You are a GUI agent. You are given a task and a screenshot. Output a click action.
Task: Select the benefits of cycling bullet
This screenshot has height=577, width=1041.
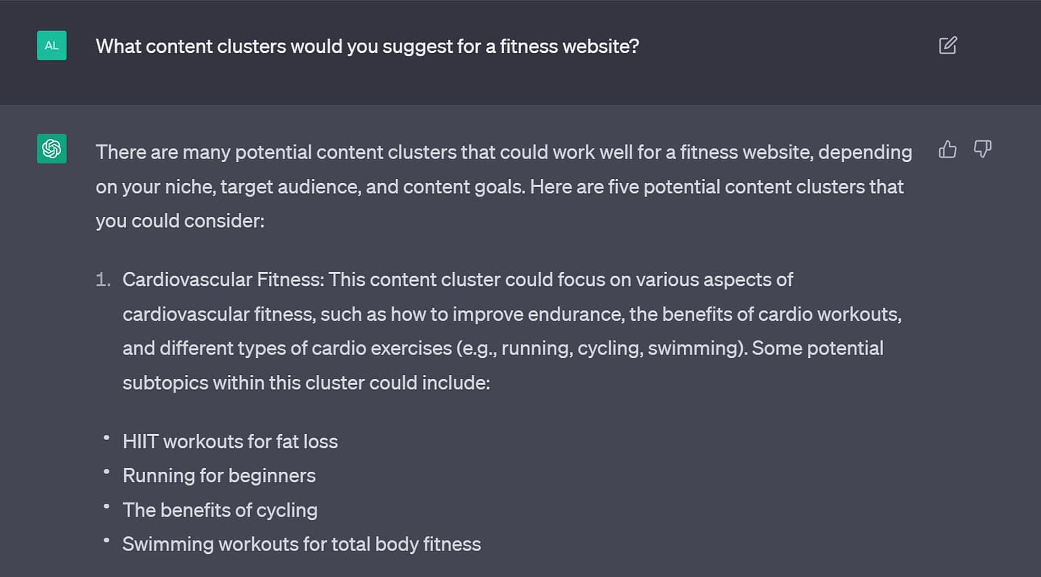click(220, 510)
